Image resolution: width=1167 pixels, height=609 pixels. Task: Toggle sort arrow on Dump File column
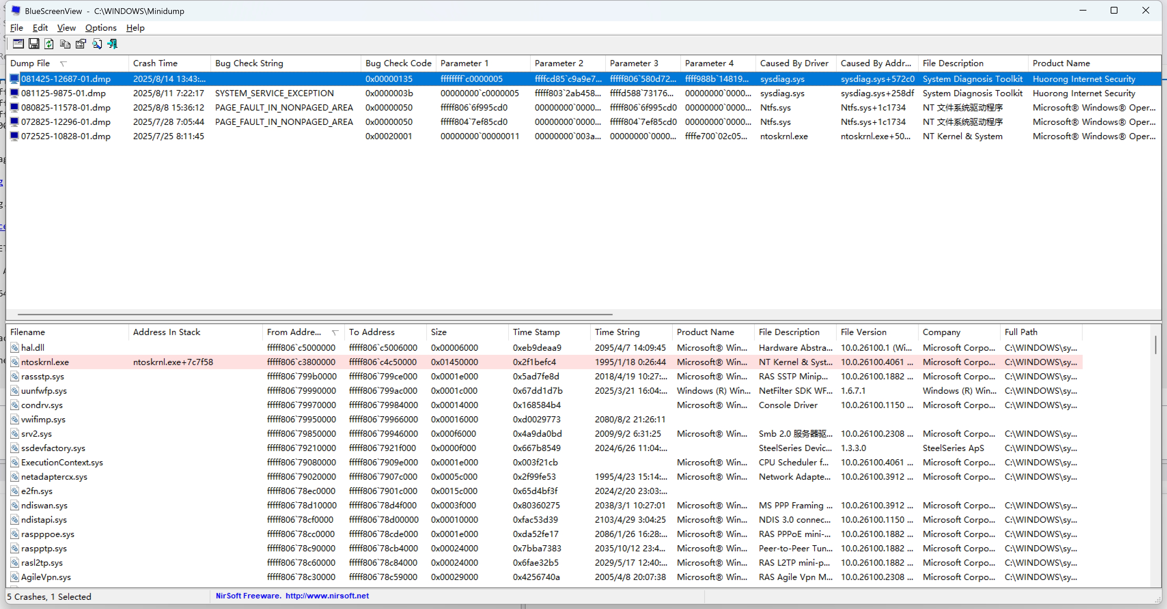[x=64, y=64]
